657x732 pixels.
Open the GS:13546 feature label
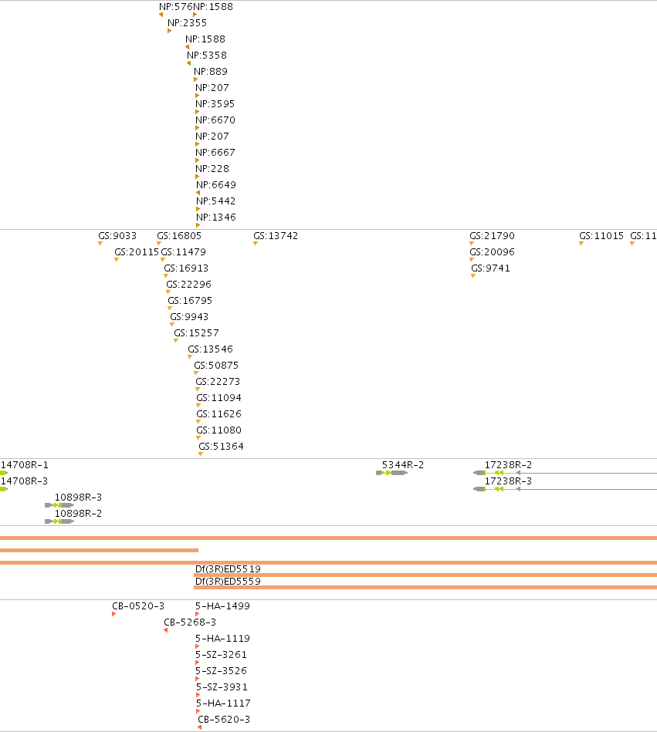(x=210, y=349)
